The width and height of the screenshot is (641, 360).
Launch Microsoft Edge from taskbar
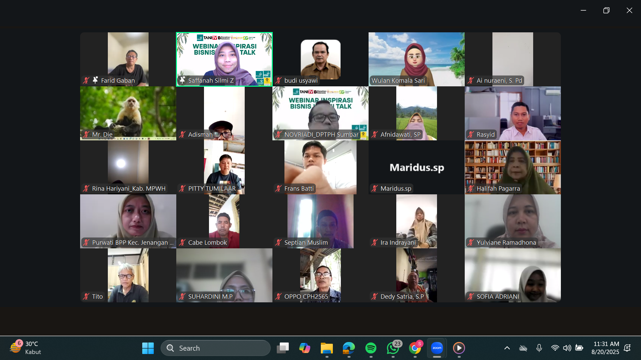[x=349, y=348]
